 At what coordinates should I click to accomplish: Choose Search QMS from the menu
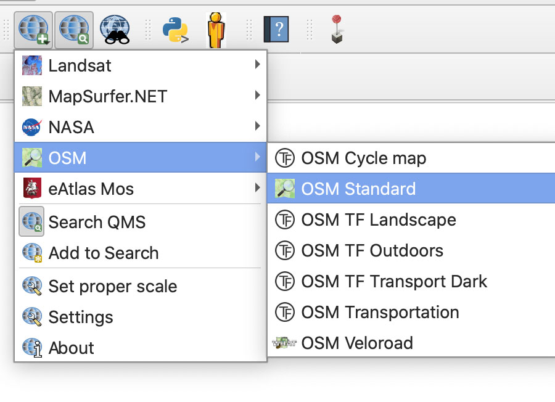pos(141,222)
